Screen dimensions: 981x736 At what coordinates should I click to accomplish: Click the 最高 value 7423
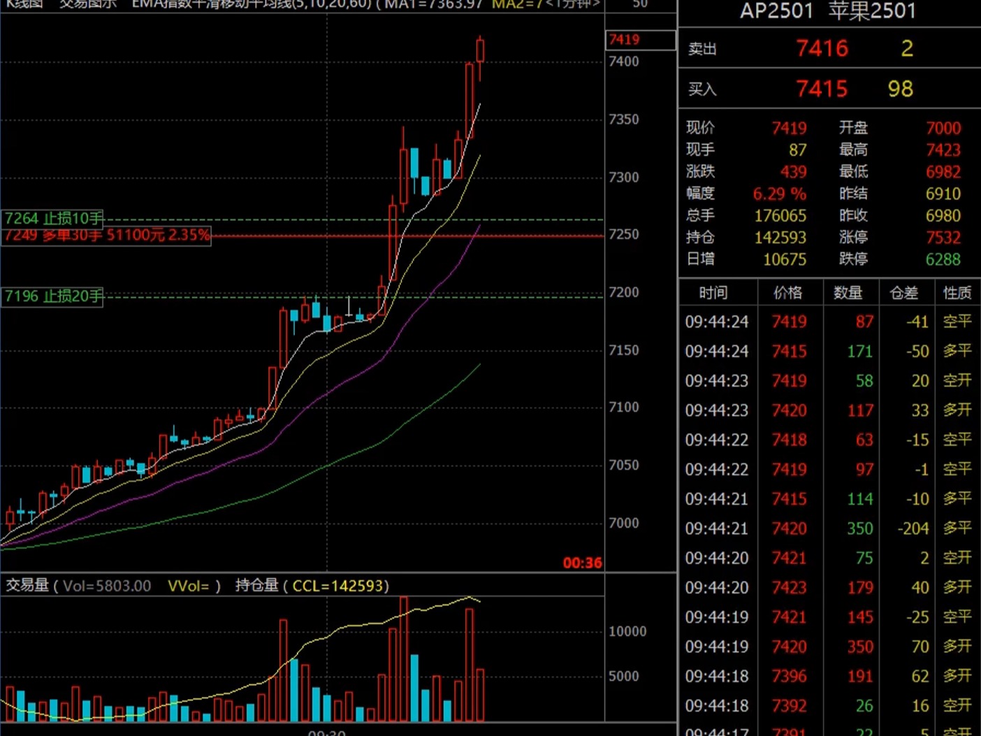click(x=943, y=150)
